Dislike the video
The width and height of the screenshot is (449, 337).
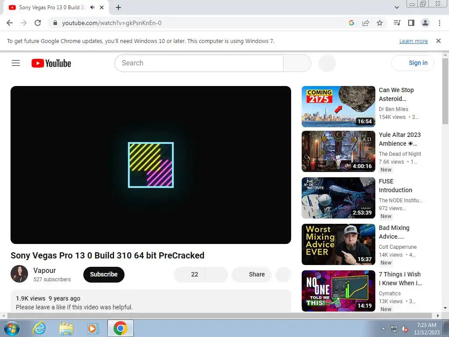coord(217,275)
